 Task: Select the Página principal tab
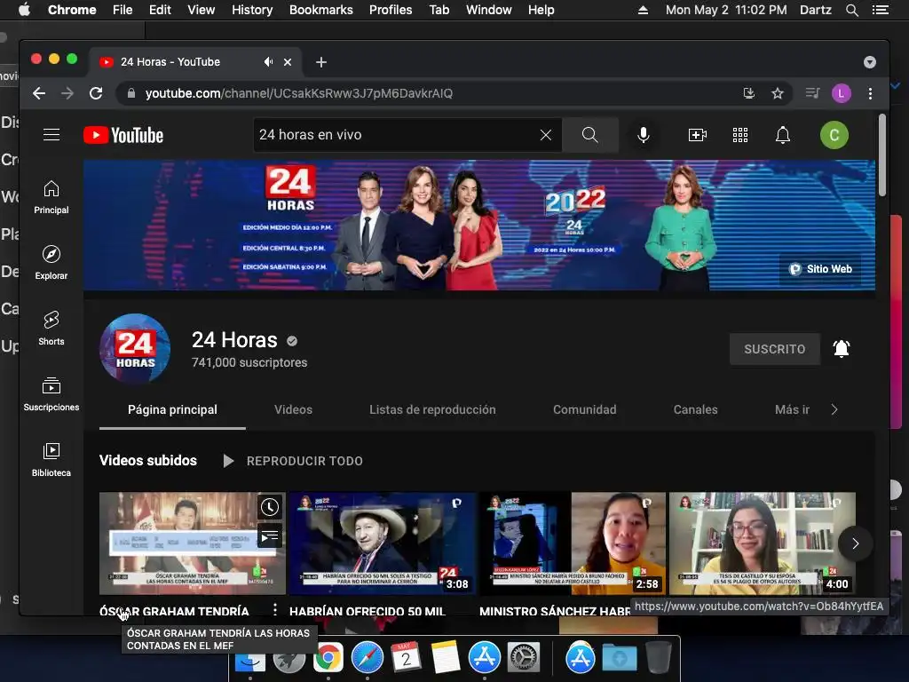coord(172,410)
